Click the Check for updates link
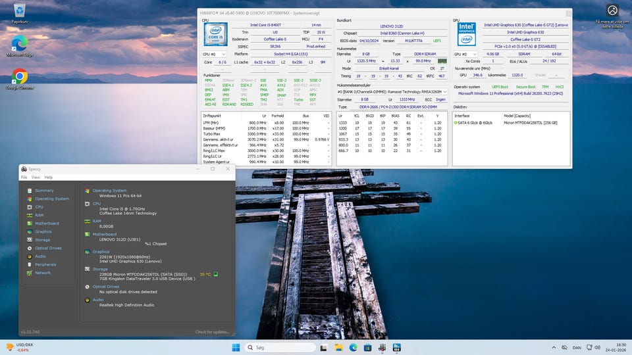632x355 pixels. coord(213,332)
